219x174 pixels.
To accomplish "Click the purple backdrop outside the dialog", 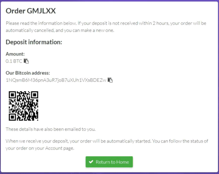I will click(x=109, y=173).
